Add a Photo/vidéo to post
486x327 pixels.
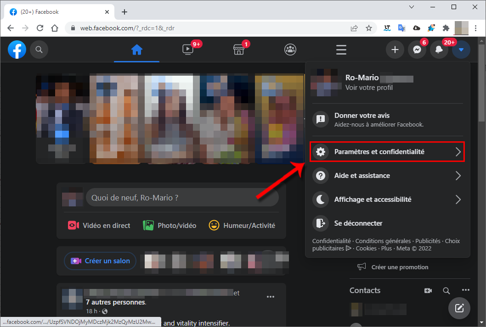170,226
